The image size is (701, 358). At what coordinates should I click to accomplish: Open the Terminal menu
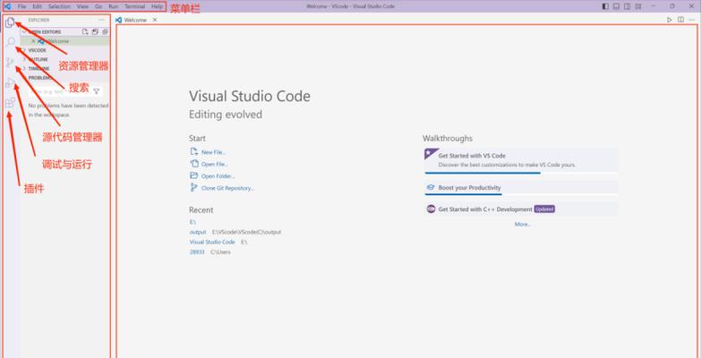[134, 6]
